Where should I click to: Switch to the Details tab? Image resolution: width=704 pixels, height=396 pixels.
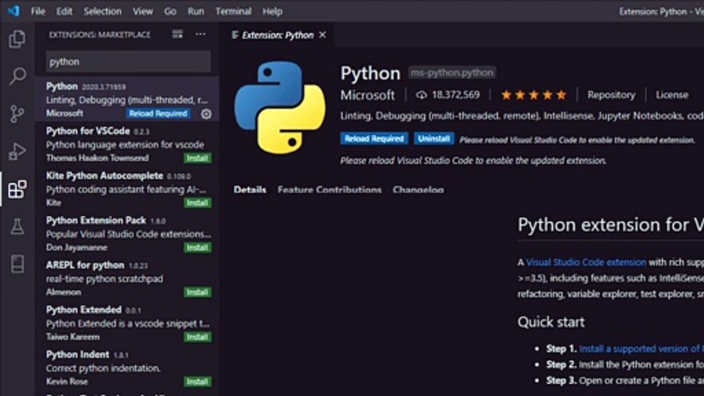coord(250,190)
